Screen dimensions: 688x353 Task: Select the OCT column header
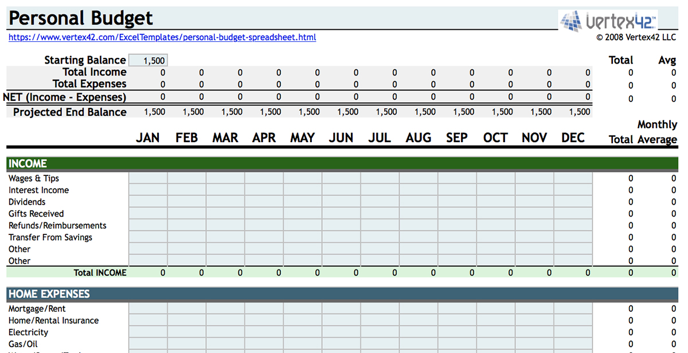click(x=495, y=138)
